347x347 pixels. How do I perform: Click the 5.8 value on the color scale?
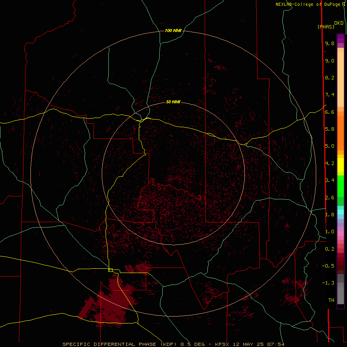(x=330, y=129)
